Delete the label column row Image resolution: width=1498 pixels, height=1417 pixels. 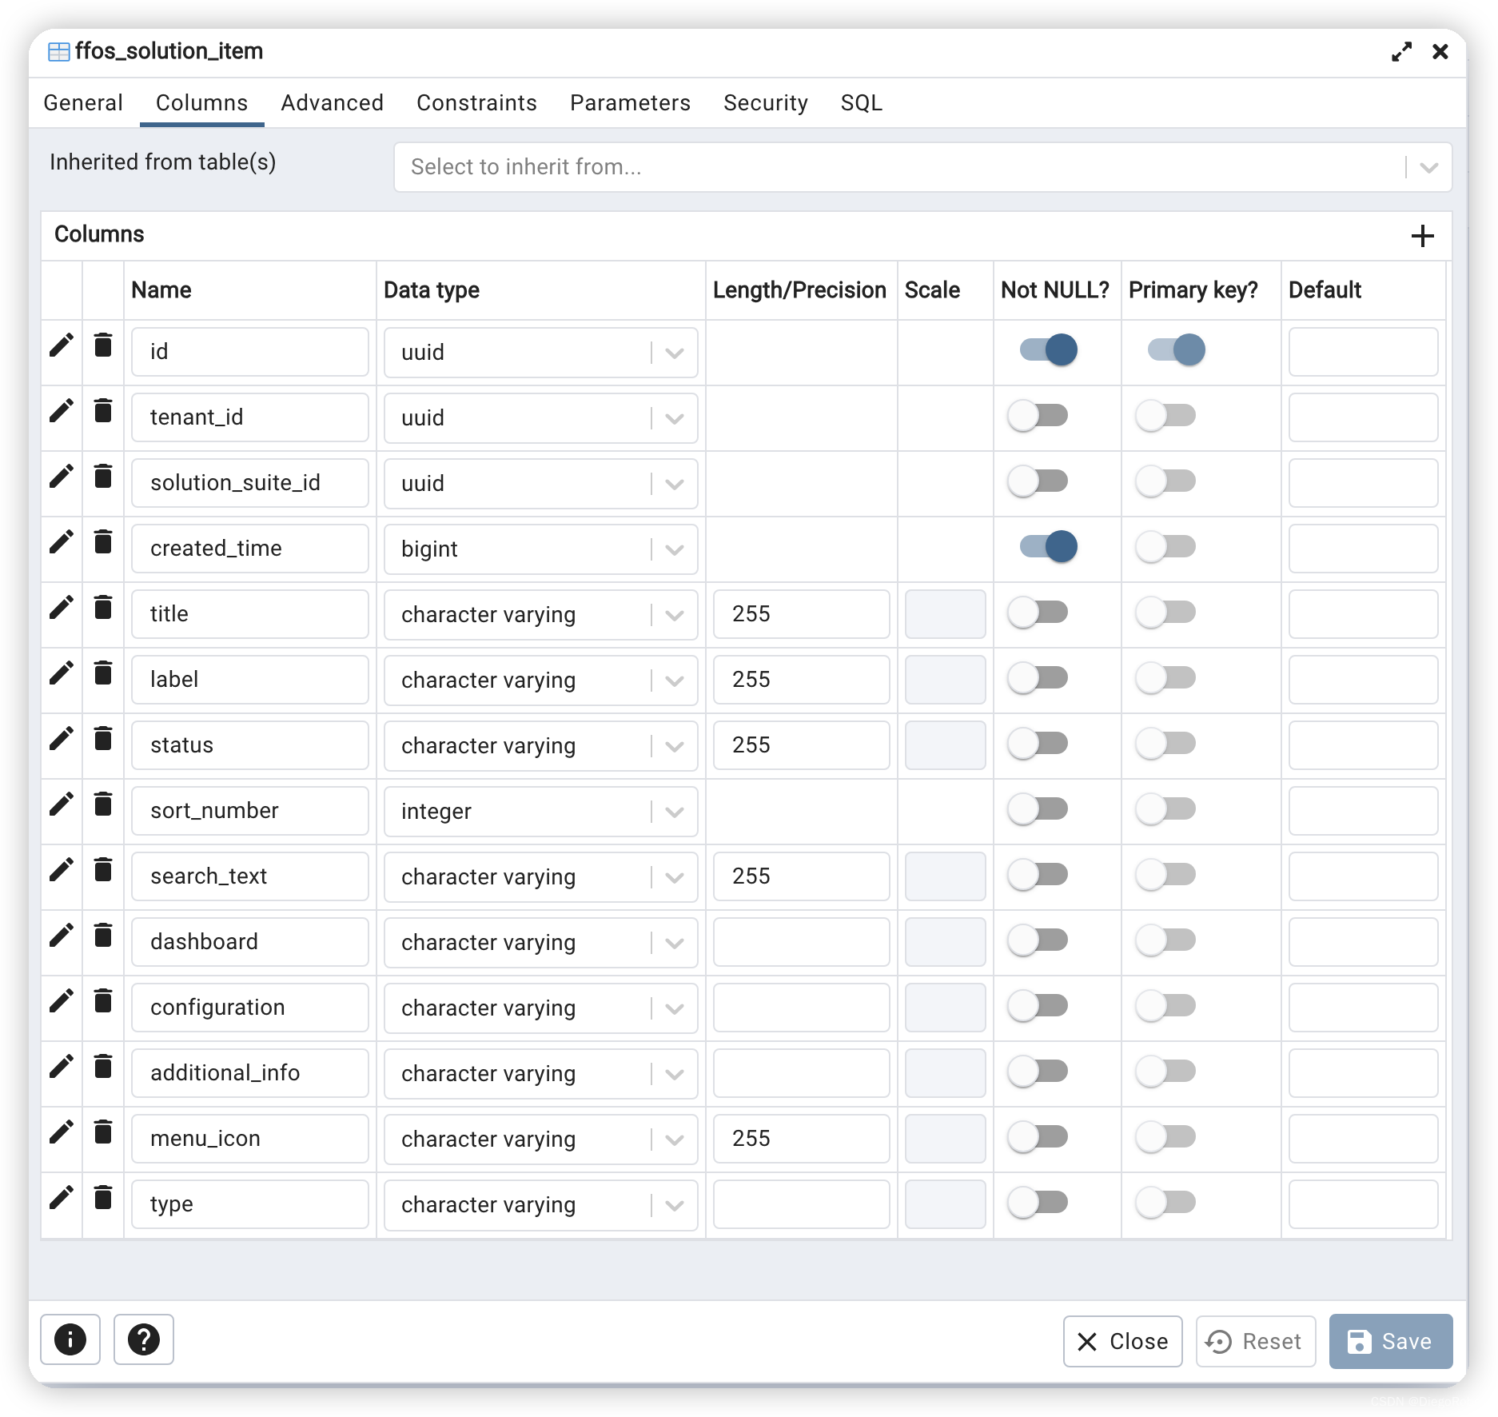(x=103, y=673)
